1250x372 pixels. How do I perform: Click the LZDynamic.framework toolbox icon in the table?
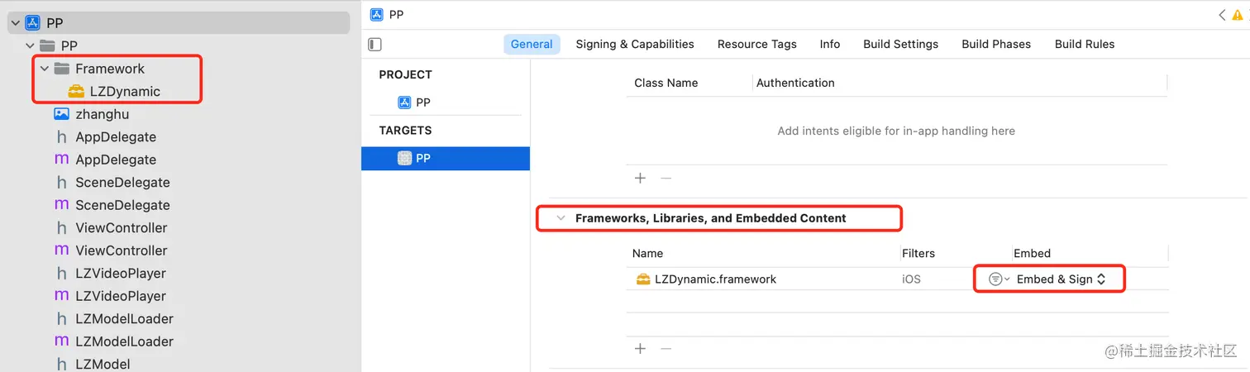coord(643,279)
